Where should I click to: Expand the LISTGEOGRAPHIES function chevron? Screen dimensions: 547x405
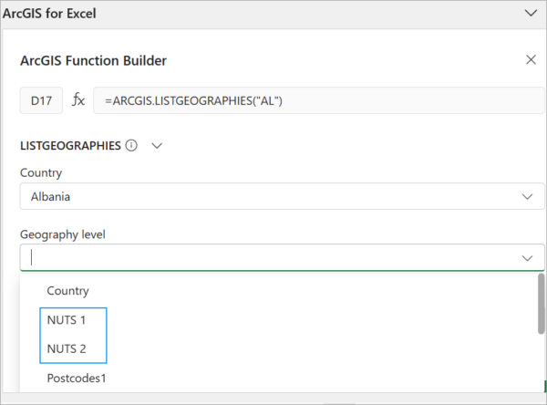[157, 146]
